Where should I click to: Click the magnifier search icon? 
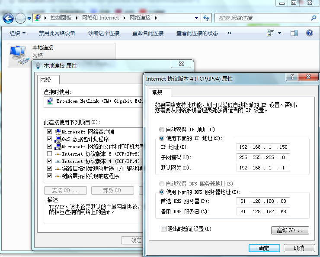314,18
